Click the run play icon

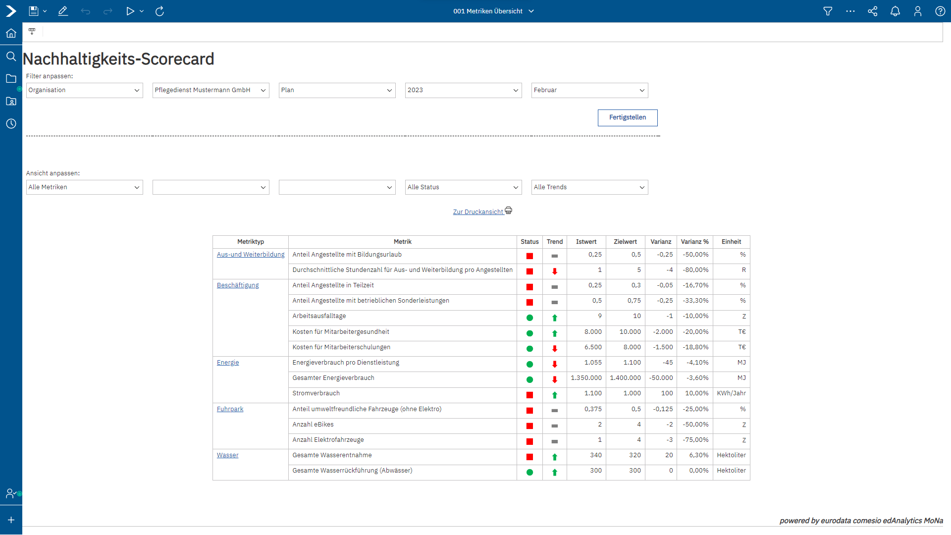pos(130,11)
